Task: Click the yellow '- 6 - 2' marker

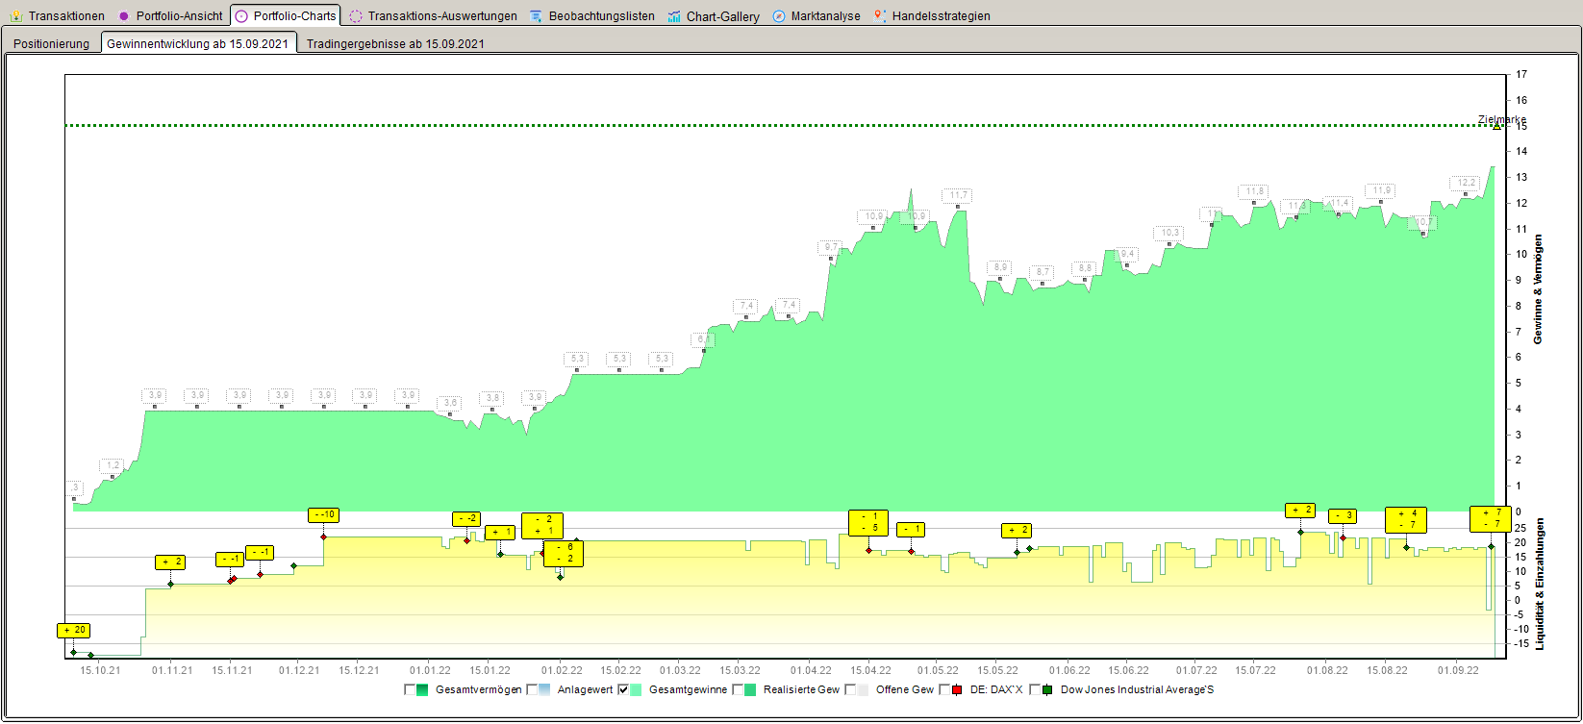Action: pyautogui.click(x=564, y=553)
